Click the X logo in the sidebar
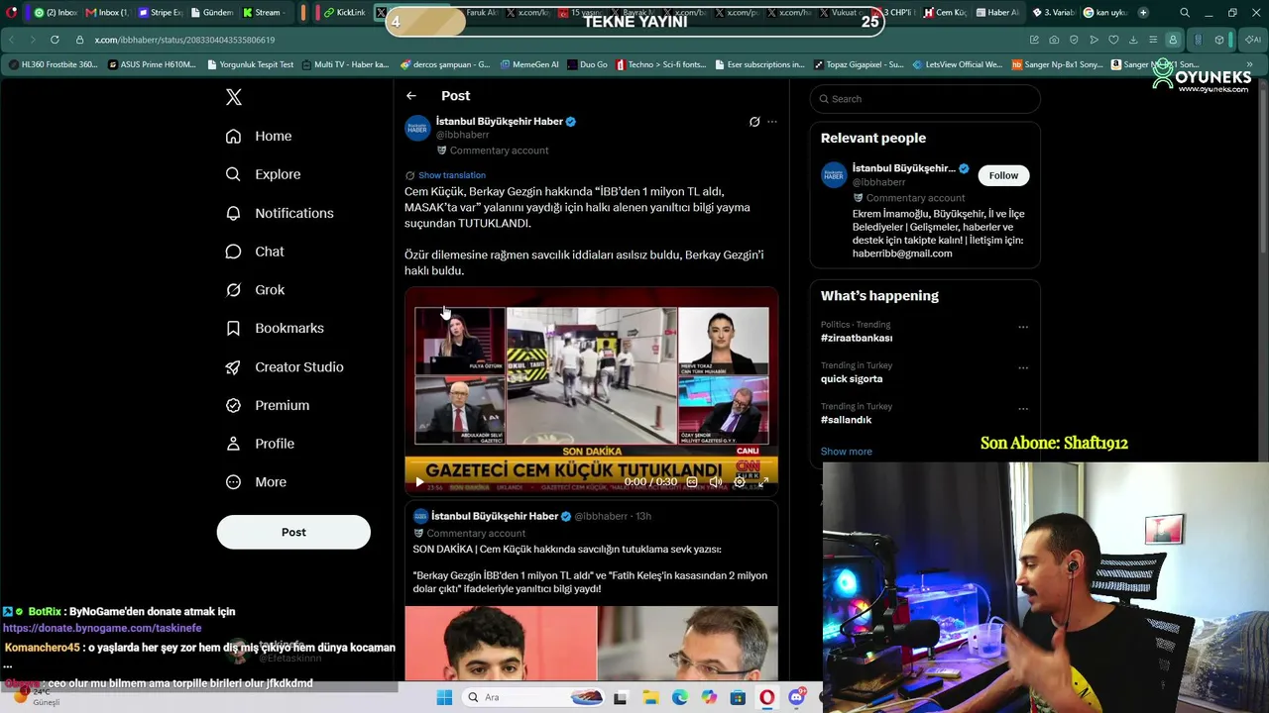Viewport: 1269px width, 713px height. click(234, 97)
